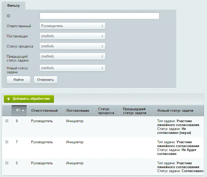This screenshot has width=207, height=177.
Task: Click the ID column sort arrow
Action: point(23,110)
